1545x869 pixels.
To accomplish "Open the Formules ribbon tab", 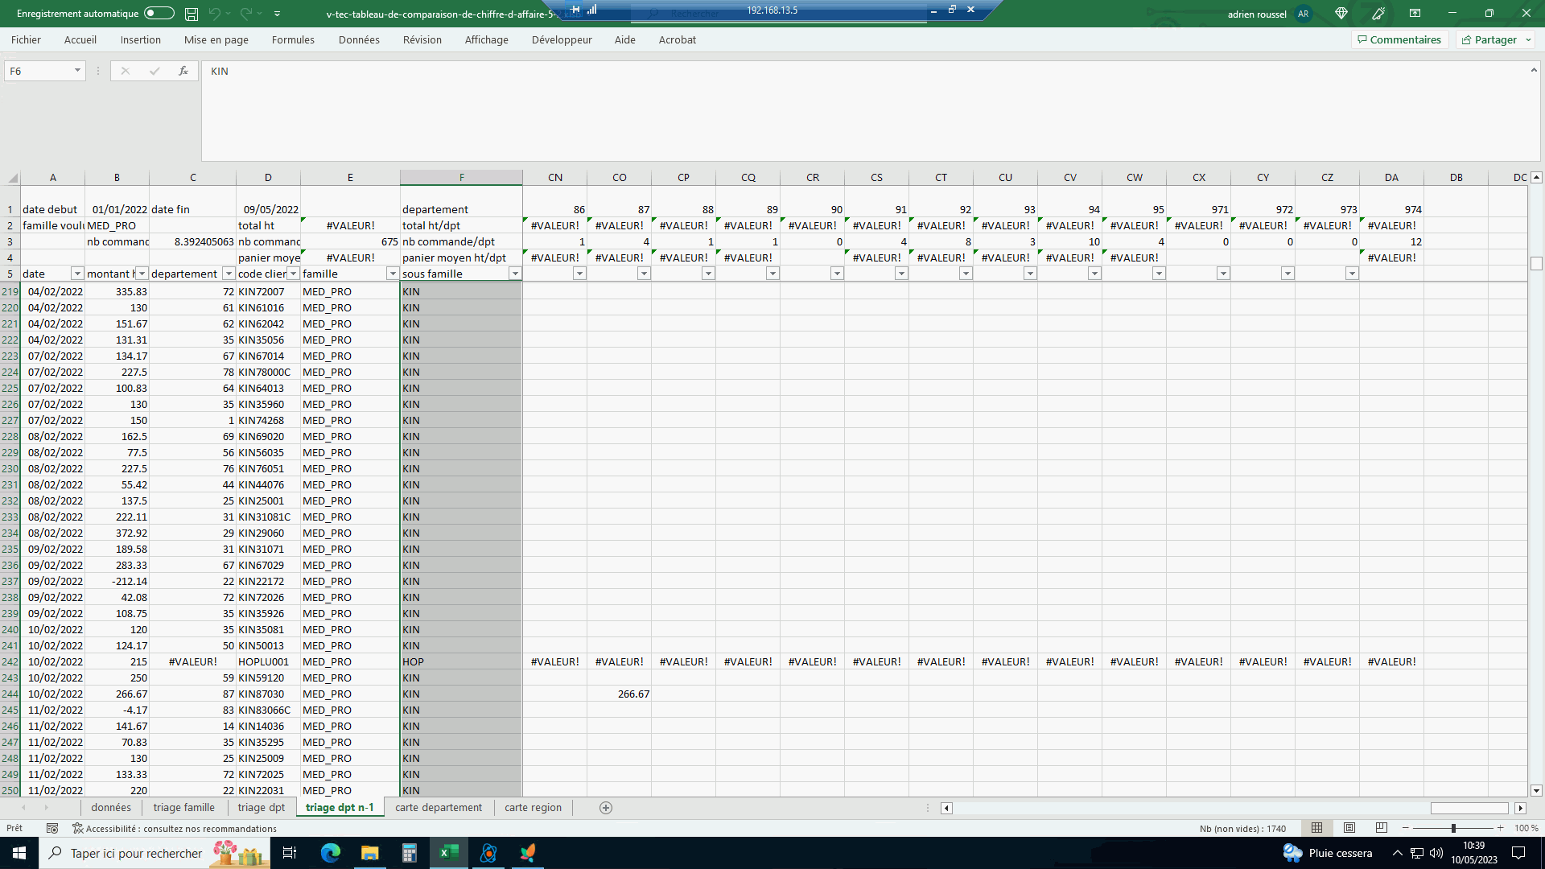I will click(x=293, y=39).
